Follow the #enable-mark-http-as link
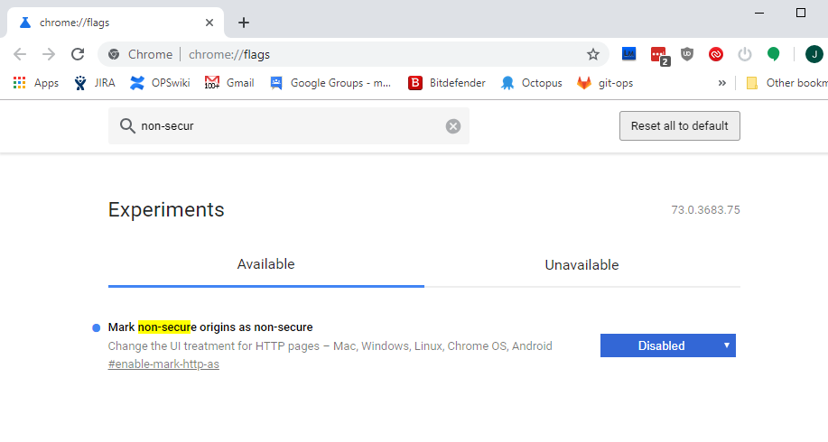The width and height of the screenshot is (828, 442). pyautogui.click(x=163, y=364)
